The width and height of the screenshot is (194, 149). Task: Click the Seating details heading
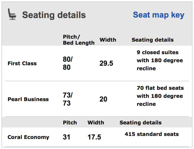click(54, 15)
